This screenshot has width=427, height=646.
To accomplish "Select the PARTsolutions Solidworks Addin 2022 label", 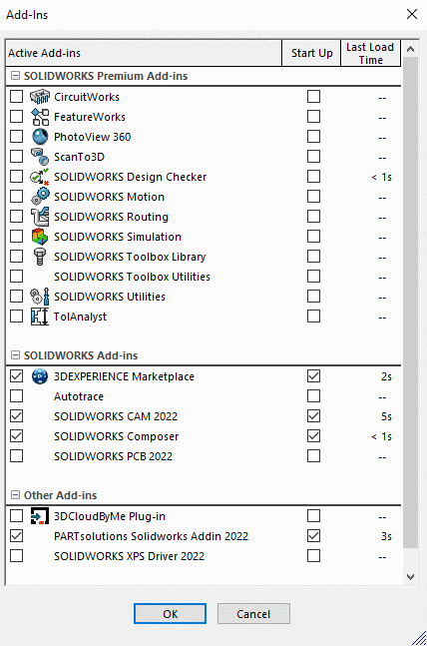I will 151,536.
